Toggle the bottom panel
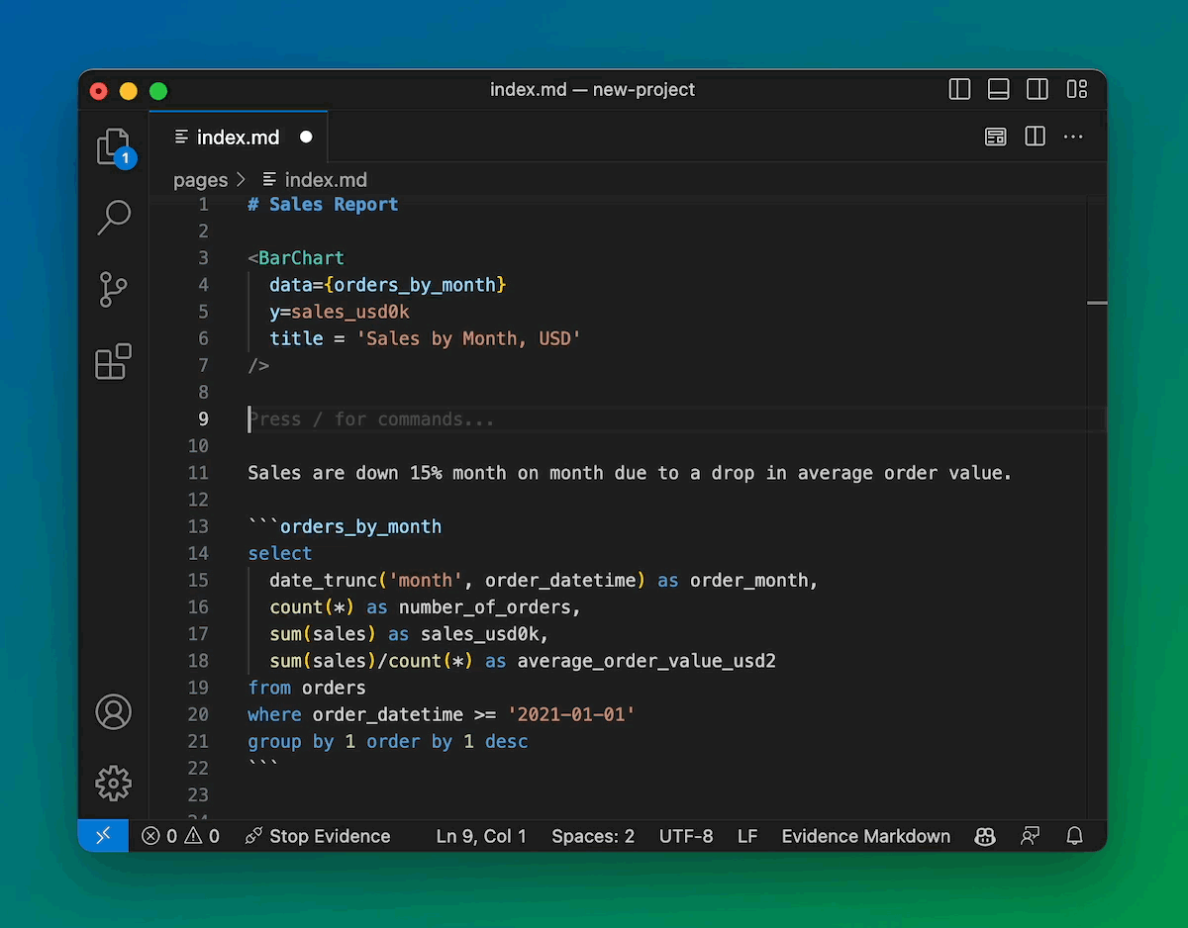 tap(999, 89)
